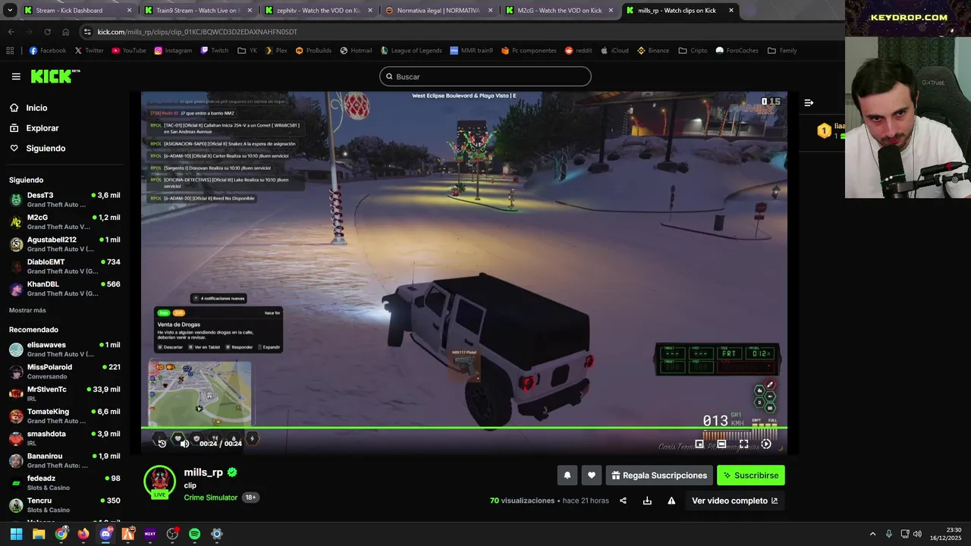Share the clip with the share icon
This screenshot has width=971, height=546.
(623, 500)
